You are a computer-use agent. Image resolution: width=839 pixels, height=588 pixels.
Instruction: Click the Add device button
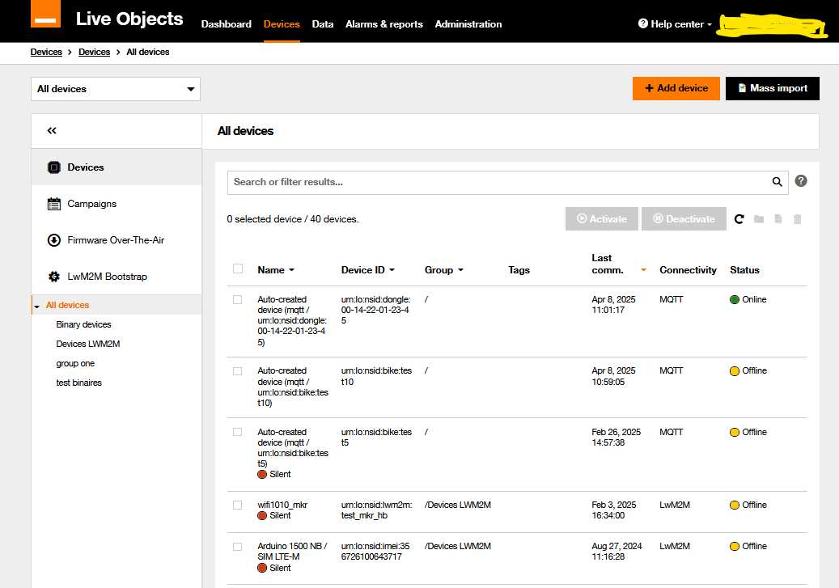676,88
